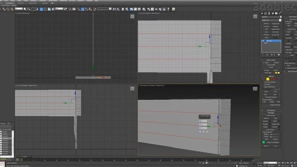The image size is (297, 167).
Task: Open the key filter Selected dropdown
Action: pos(270,163)
